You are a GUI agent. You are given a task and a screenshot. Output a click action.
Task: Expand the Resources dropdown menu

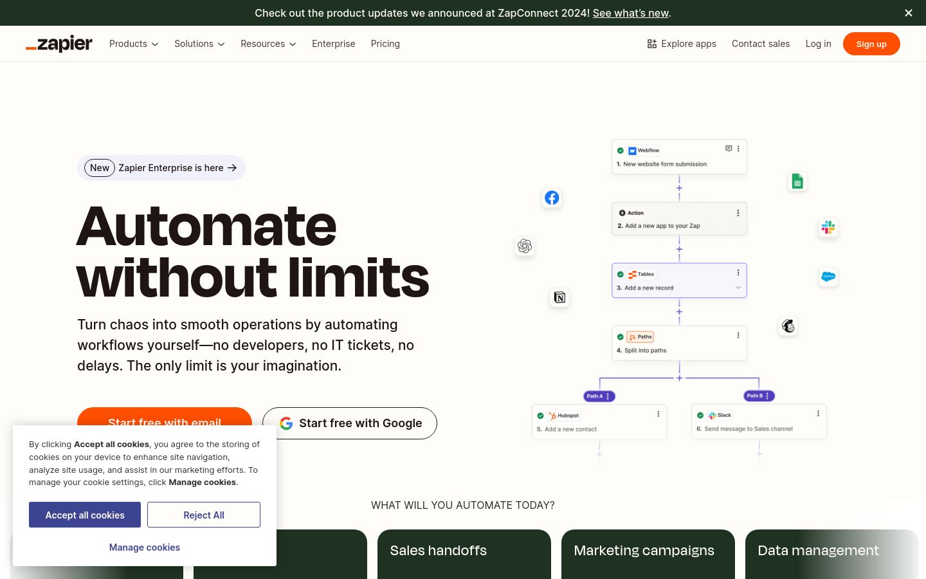coord(268,44)
